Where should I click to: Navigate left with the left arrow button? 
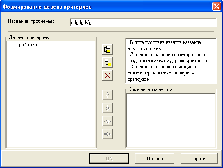click(107, 121)
